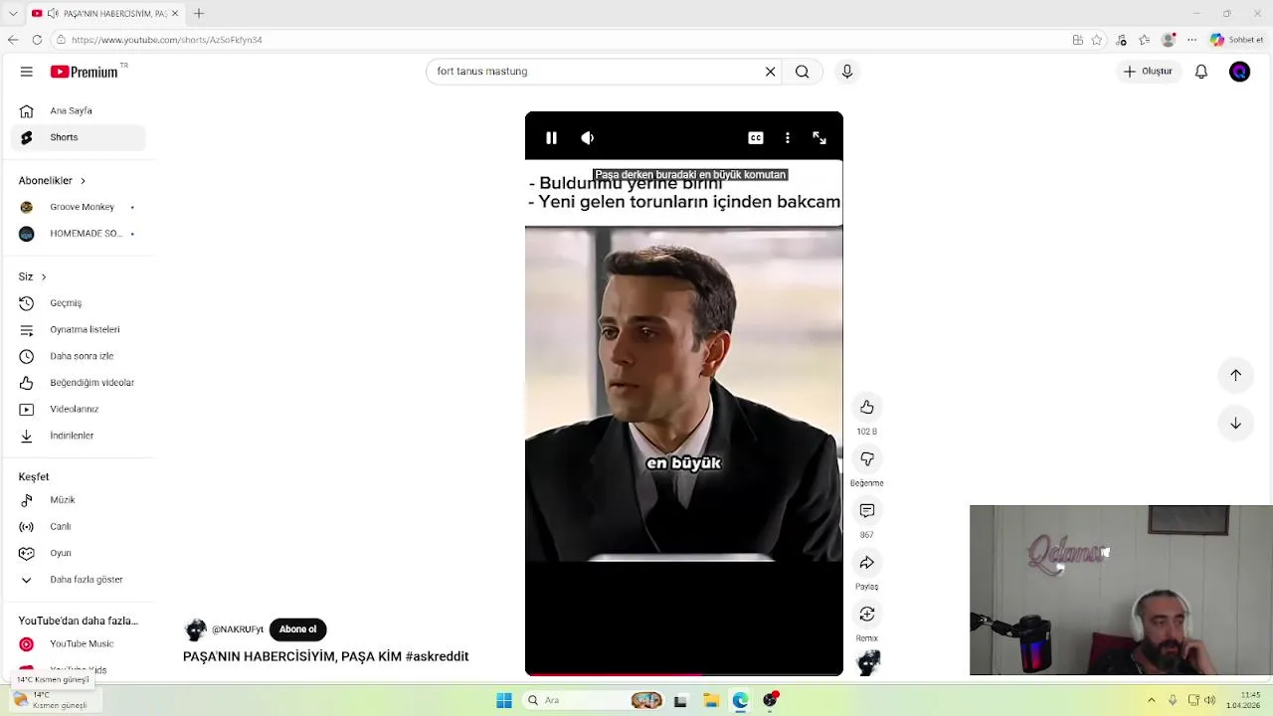Open the account avatar menu
The image size is (1273, 716).
pos(1239,72)
